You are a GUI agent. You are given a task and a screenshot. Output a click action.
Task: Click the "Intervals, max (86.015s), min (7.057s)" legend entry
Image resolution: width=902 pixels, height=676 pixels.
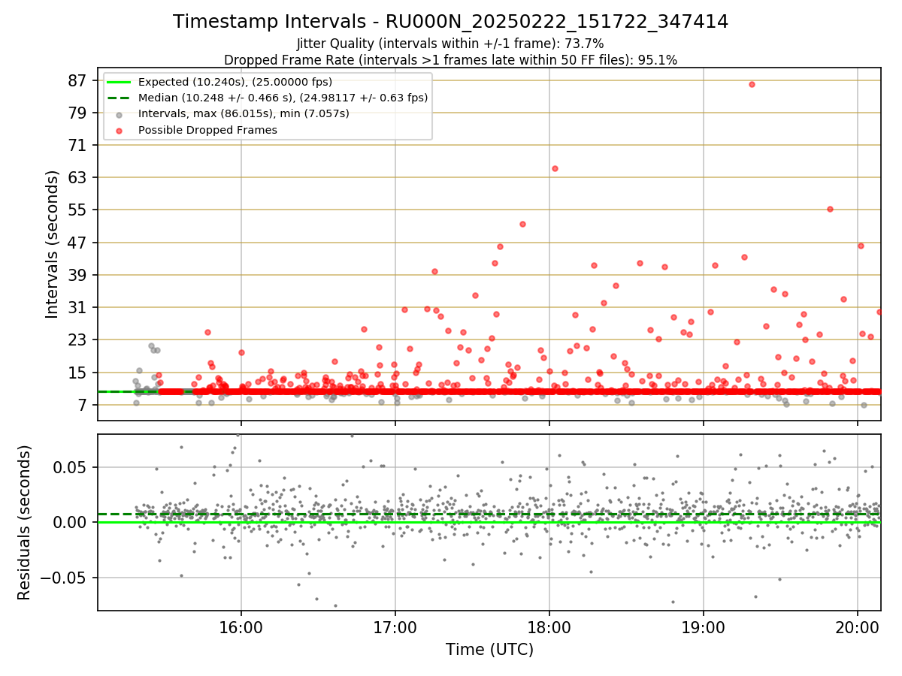click(244, 113)
